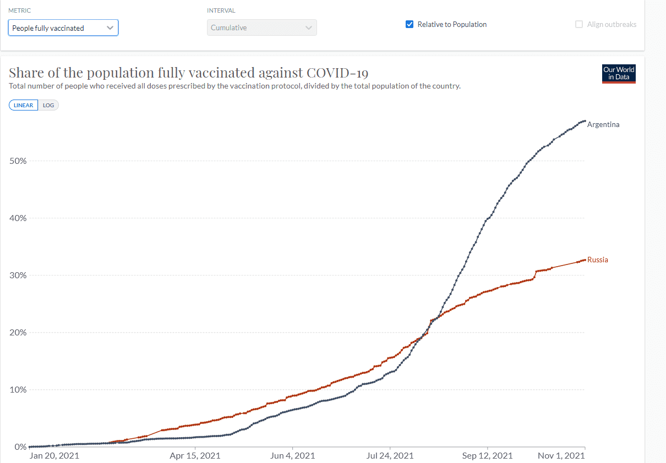Click the final data point on Argentina's line
The height and width of the screenshot is (463, 666).
[x=584, y=120]
